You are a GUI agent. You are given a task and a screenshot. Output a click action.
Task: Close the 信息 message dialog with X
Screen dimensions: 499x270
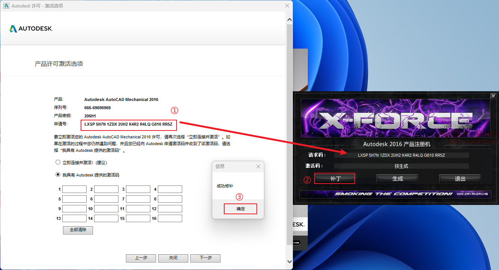pos(258,166)
